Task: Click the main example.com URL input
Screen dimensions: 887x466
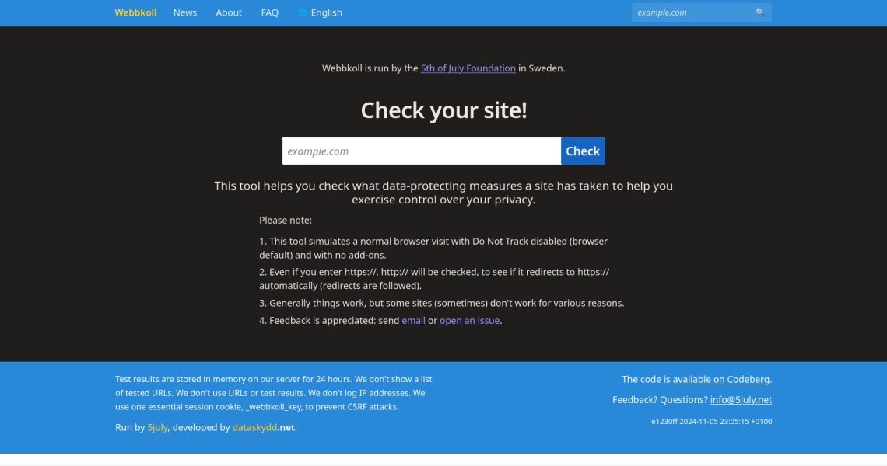Action: click(x=421, y=151)
